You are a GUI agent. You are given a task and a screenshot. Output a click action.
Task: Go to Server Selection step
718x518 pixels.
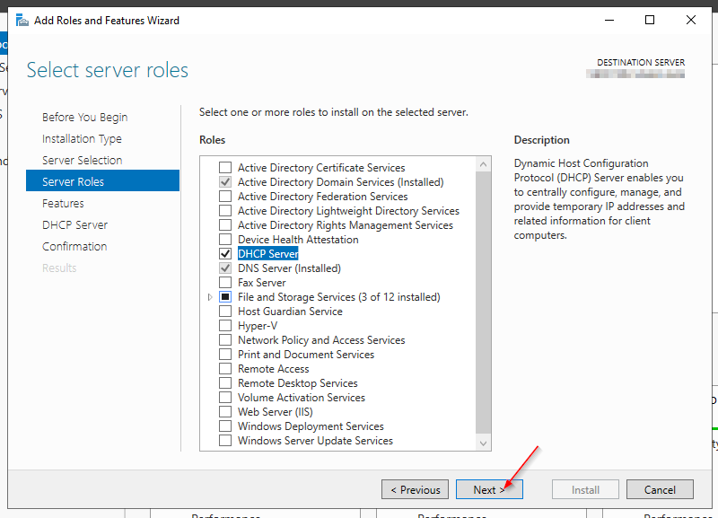83,161
